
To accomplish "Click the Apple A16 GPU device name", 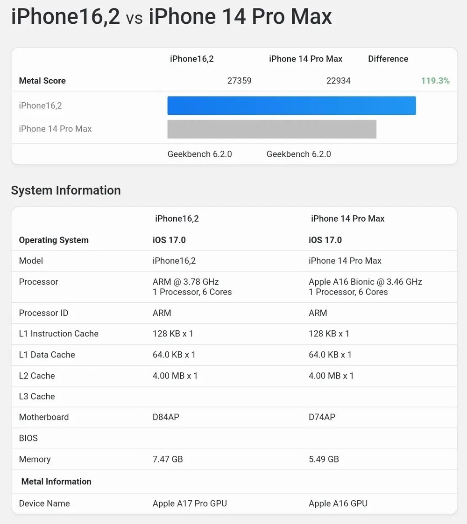I will (x=338, y=503).
